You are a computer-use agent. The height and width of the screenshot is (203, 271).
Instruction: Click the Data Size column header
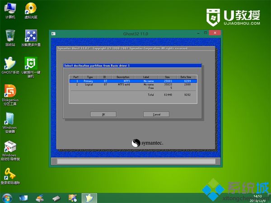click(x=186, y=77)
